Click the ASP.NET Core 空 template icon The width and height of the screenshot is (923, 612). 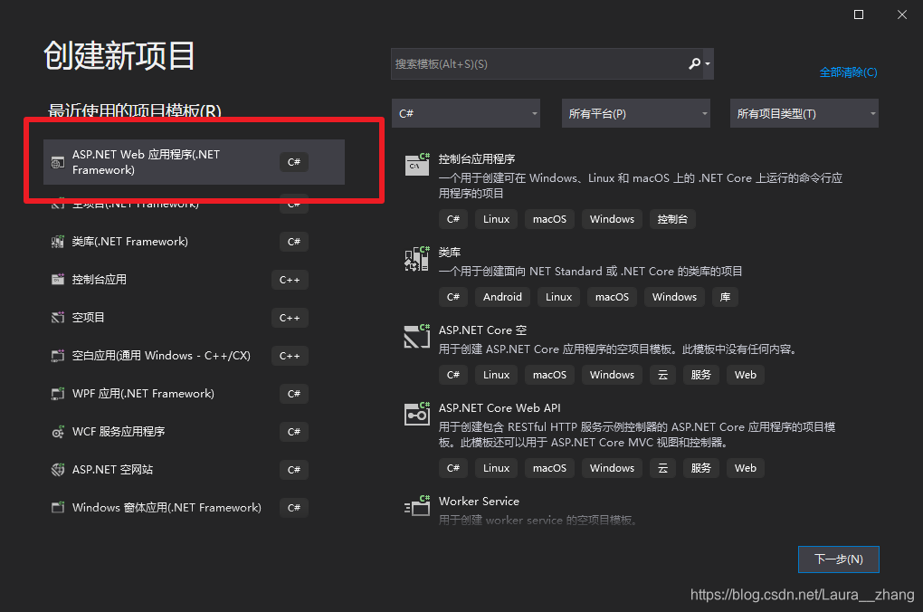(x=417, y=337)
